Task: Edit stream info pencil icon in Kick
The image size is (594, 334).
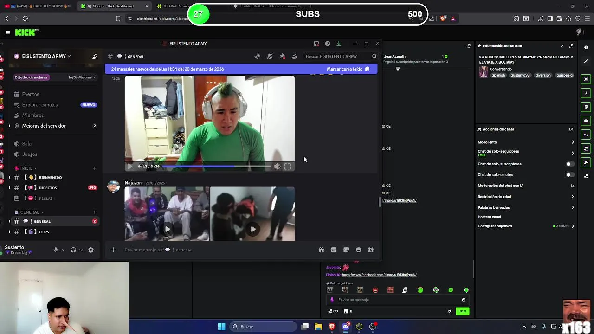Action: (x=562, y=46)
